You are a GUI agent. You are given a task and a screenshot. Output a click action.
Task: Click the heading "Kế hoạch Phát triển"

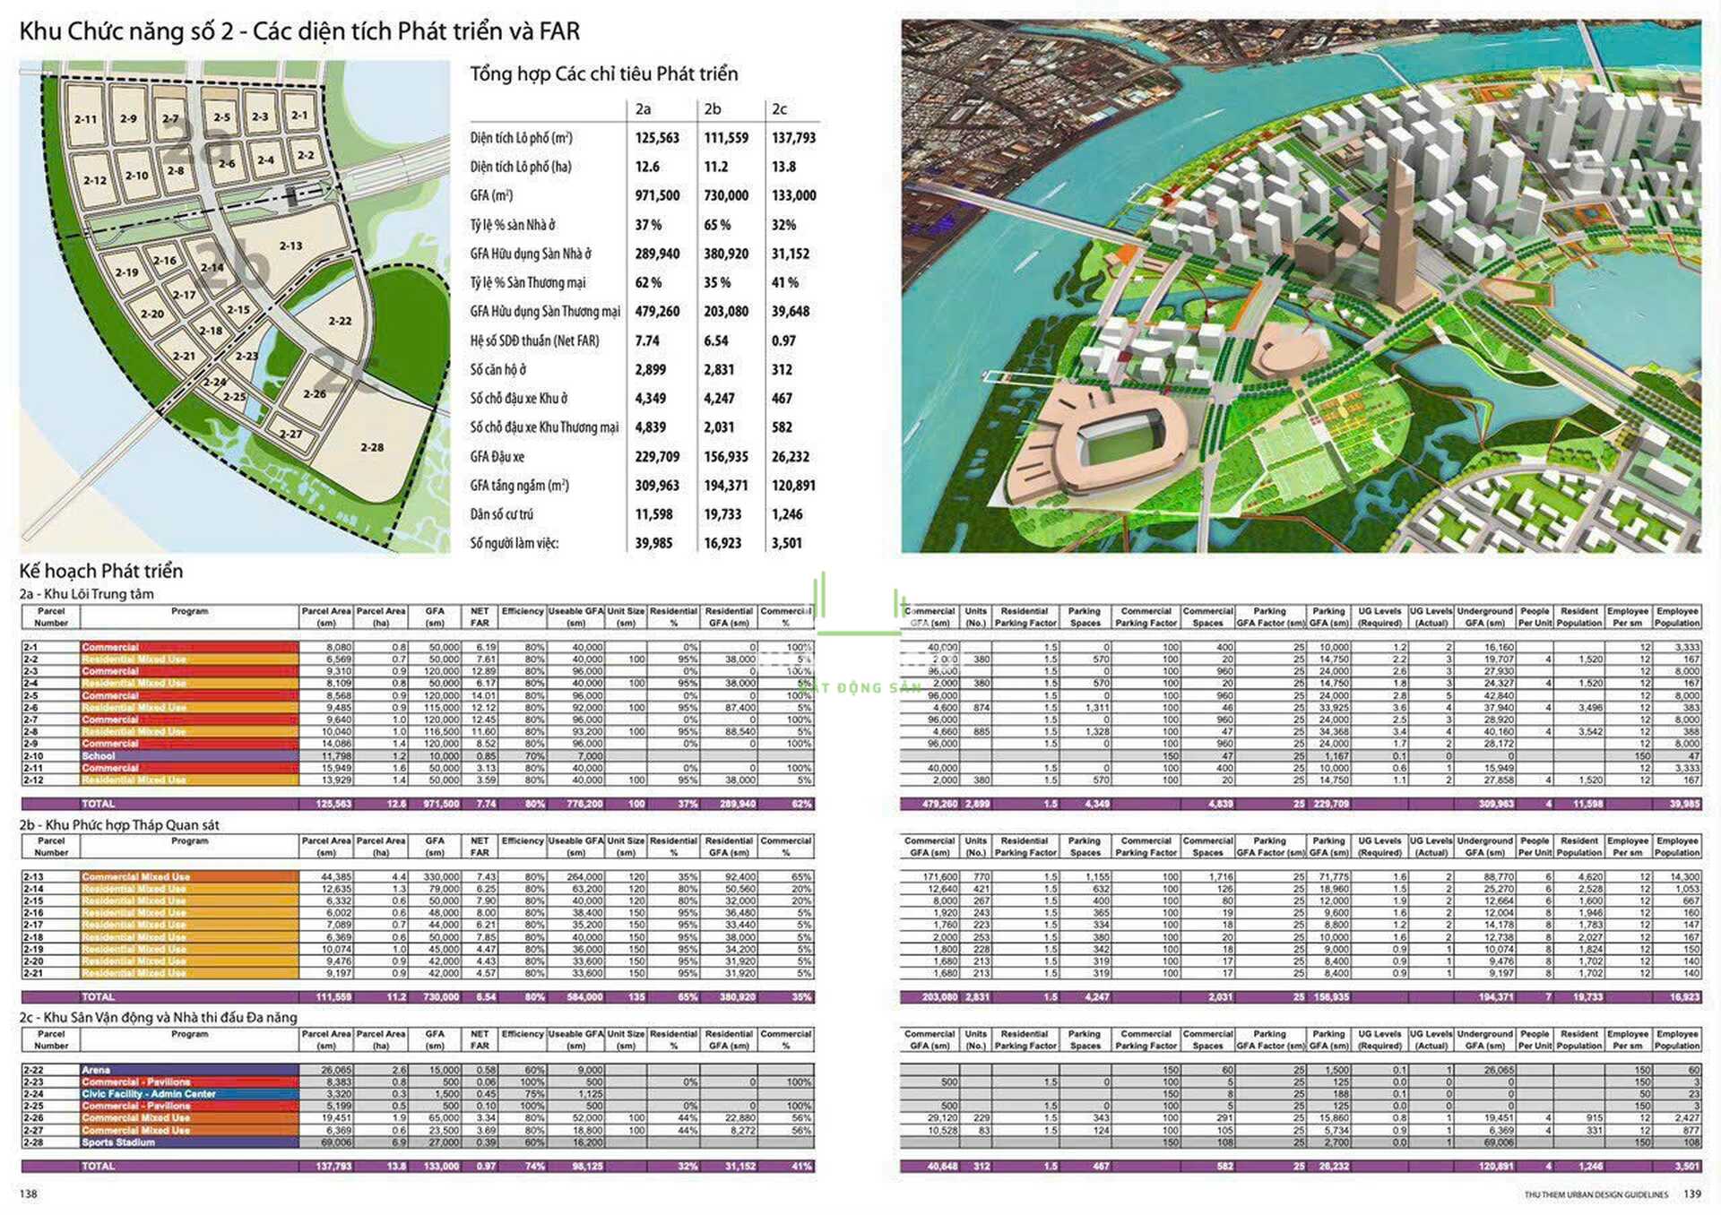click(101, 571)
